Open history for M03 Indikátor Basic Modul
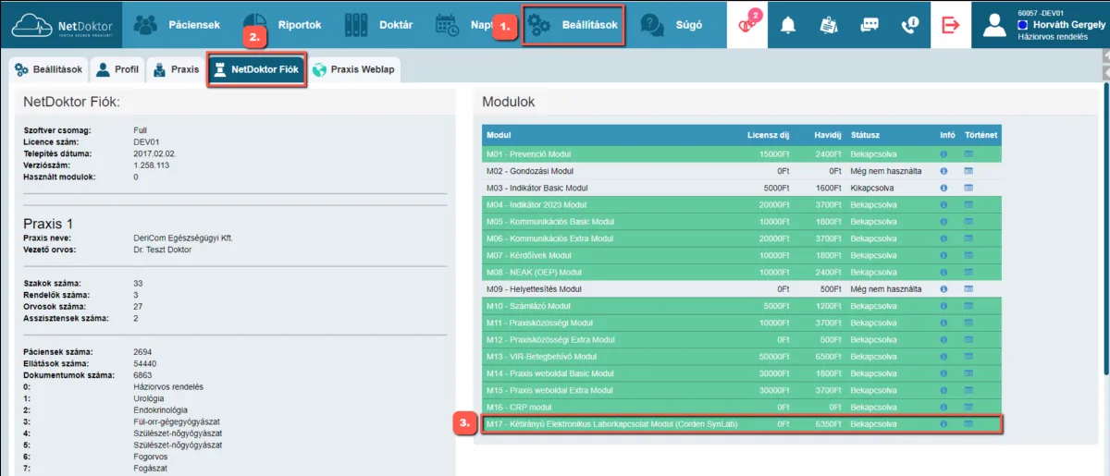Image resolution: width=1110 pixels, height=476 pixels. point(969,188)
